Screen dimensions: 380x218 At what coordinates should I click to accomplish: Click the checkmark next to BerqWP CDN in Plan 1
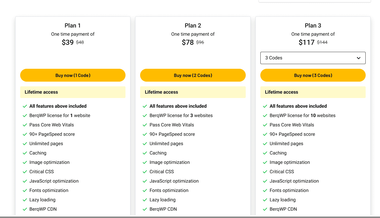coord(25,209)
